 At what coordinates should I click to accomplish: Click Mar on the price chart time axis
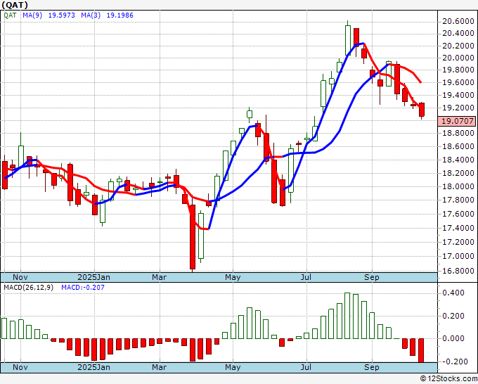point(159,277)
